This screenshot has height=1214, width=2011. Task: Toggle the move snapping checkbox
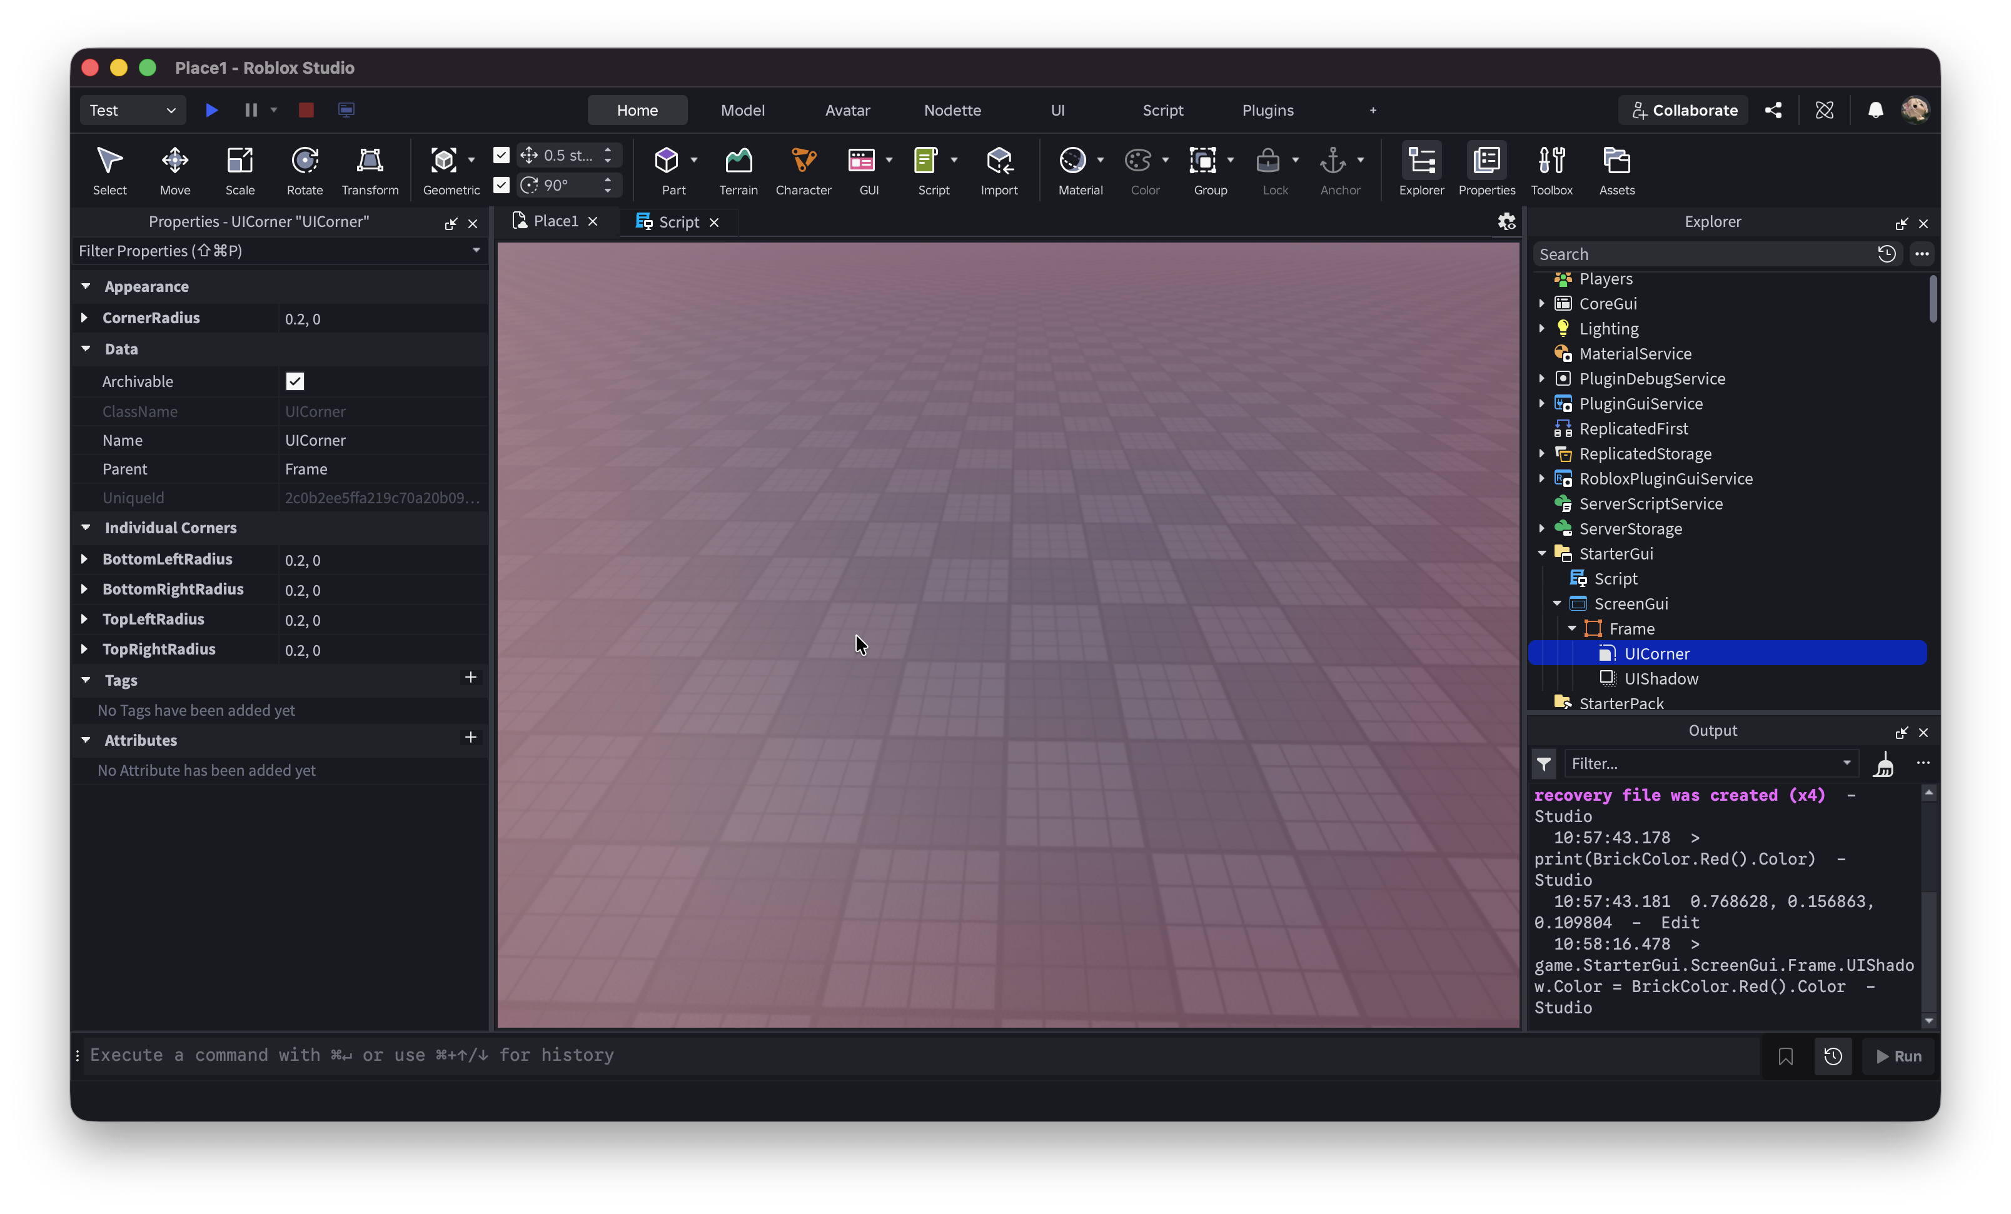(x=501, y=155)
